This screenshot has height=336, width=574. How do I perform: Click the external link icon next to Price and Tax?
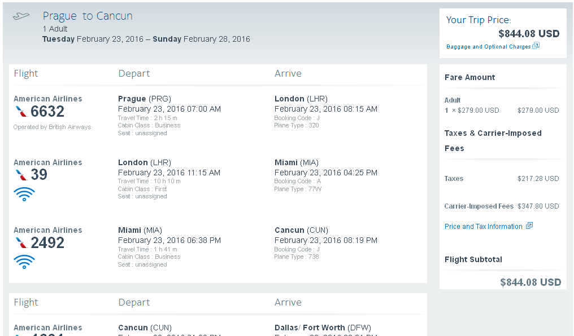pos(529,226)
